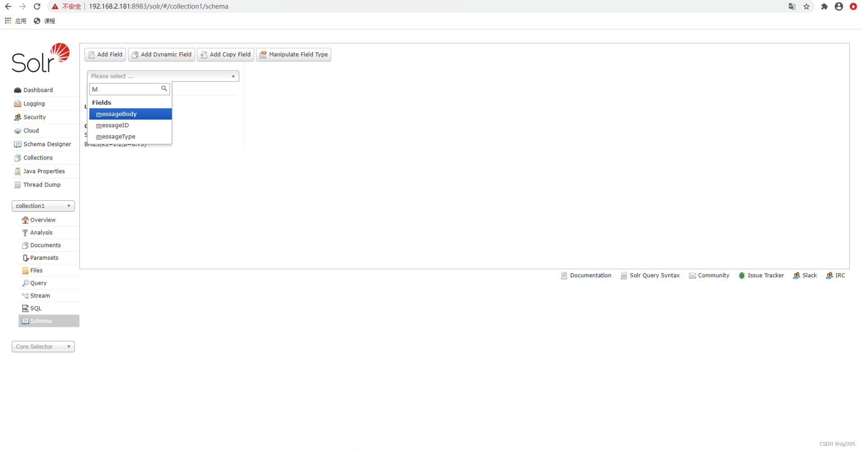
Task: Click the IRC icon in footer
Action: (830, 276)
